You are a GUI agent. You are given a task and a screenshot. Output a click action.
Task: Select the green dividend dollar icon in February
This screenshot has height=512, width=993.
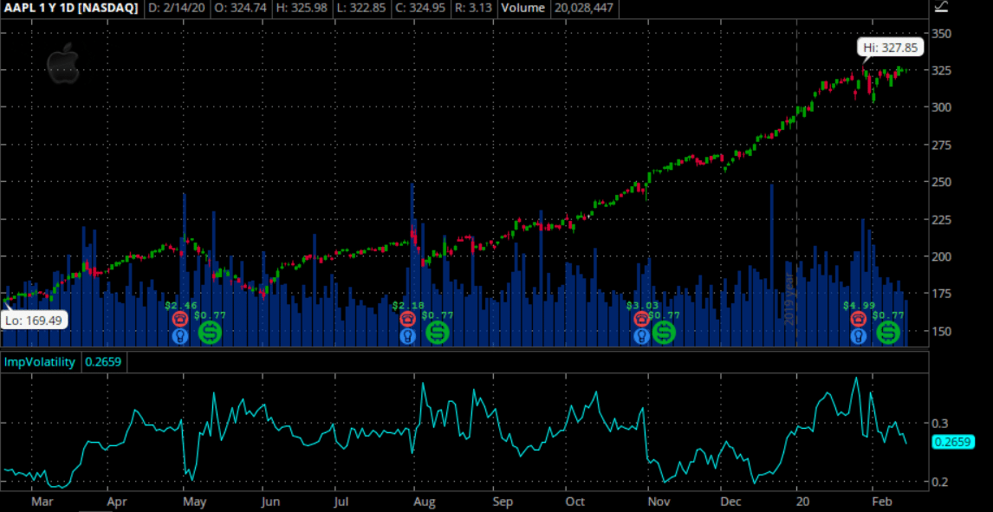pos(888,333)
